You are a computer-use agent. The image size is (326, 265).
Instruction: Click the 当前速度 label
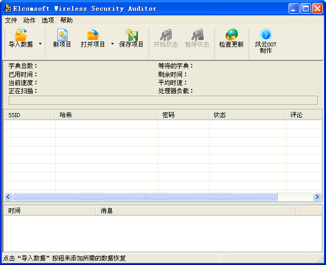tap(23, 82)
